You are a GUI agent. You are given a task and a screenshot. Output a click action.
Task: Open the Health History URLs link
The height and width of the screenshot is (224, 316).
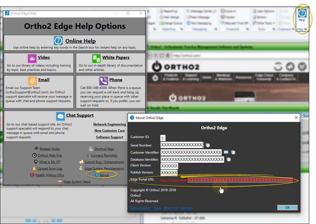(50, 175)
